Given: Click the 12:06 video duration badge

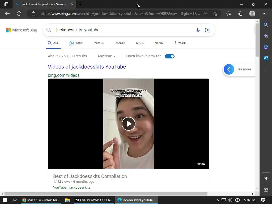Looking at the screenshot, I should coord(201,164).
